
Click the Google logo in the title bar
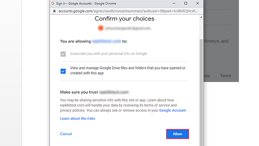53,3
